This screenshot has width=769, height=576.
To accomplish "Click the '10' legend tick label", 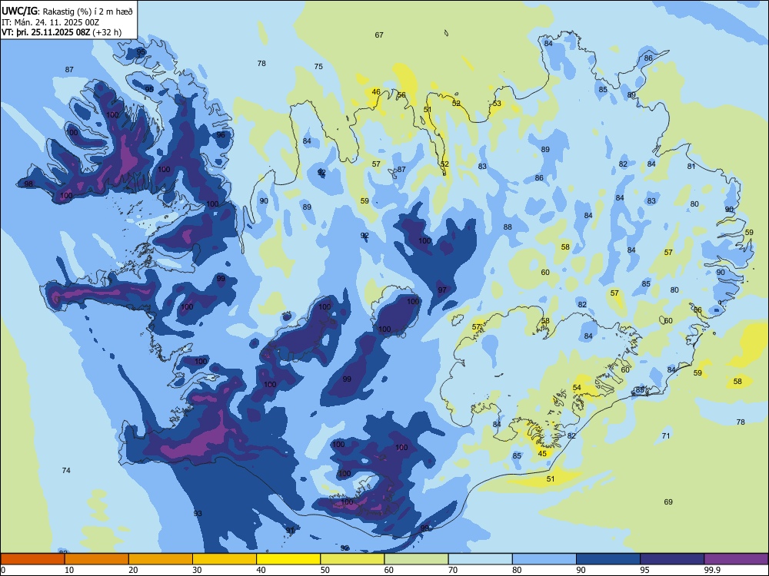I will (x=69, y=570).
